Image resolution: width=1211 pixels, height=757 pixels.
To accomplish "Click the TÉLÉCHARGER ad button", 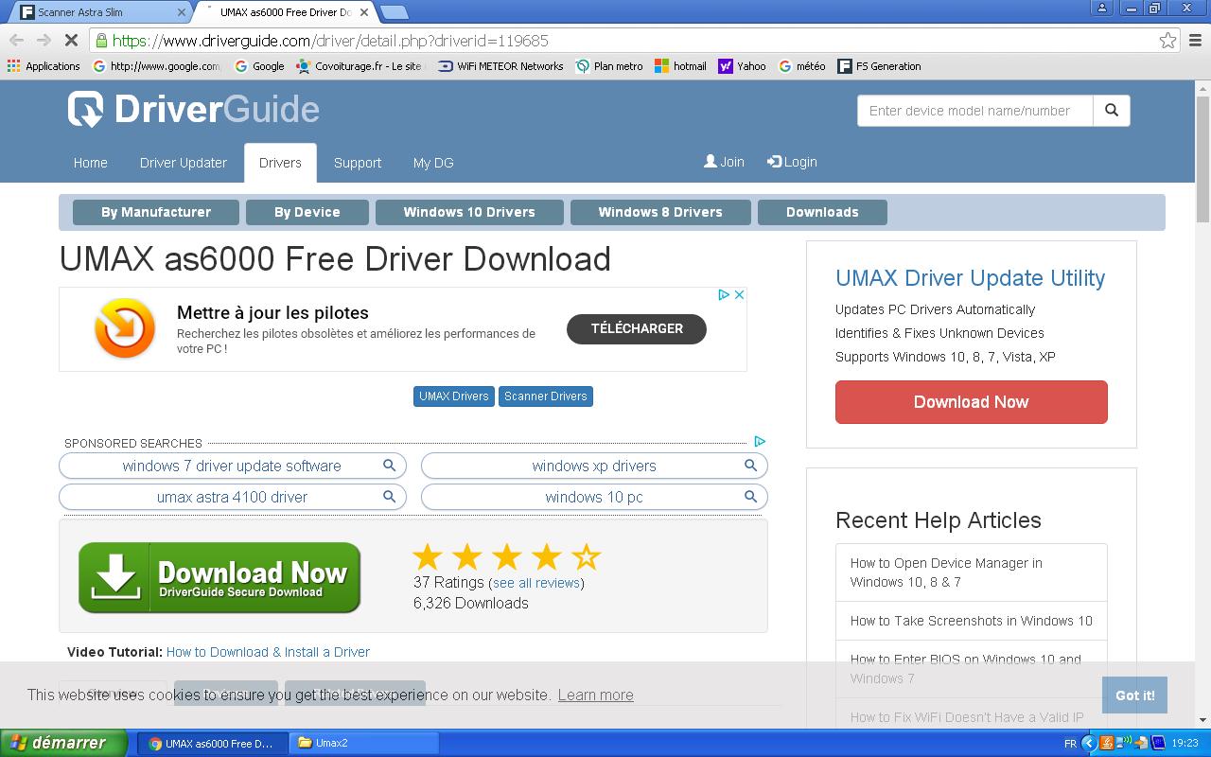I will (x=637, y=328).
